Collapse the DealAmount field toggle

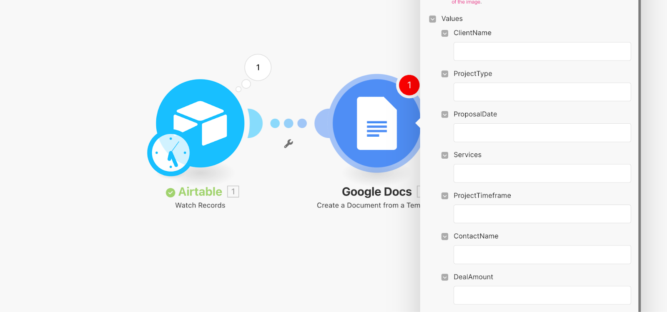click(445, 277)
